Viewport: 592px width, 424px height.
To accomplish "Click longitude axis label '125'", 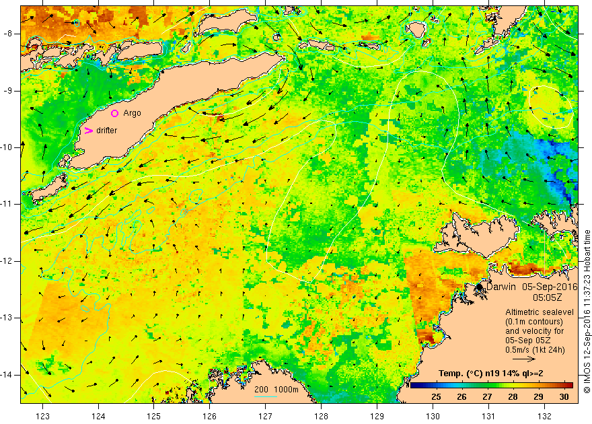I will [154, 417].
